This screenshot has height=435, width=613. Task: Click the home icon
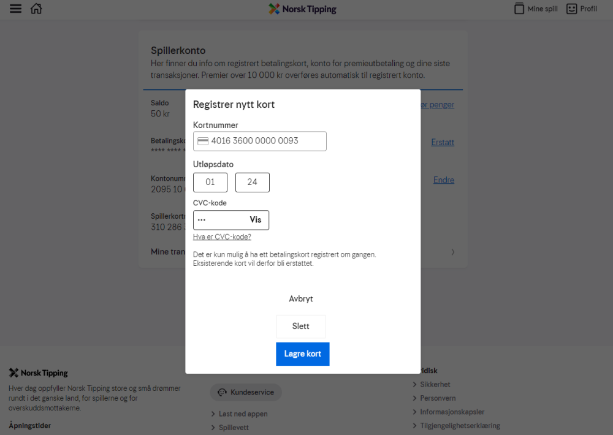(x=36, y=9)
